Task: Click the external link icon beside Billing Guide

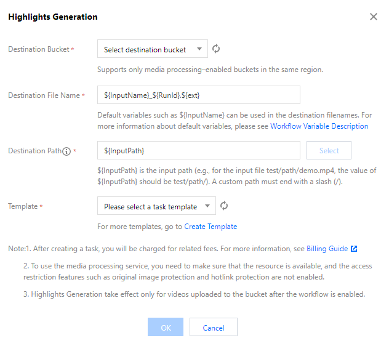Action: (x=354, y=249)
